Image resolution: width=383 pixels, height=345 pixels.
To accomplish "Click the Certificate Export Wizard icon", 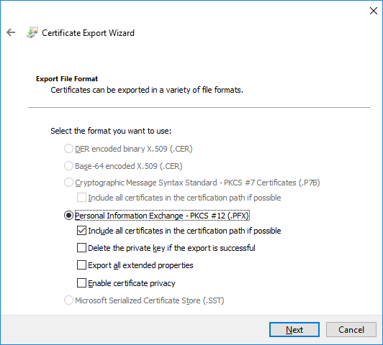I will pyautogui.click(x=32, y=32).
